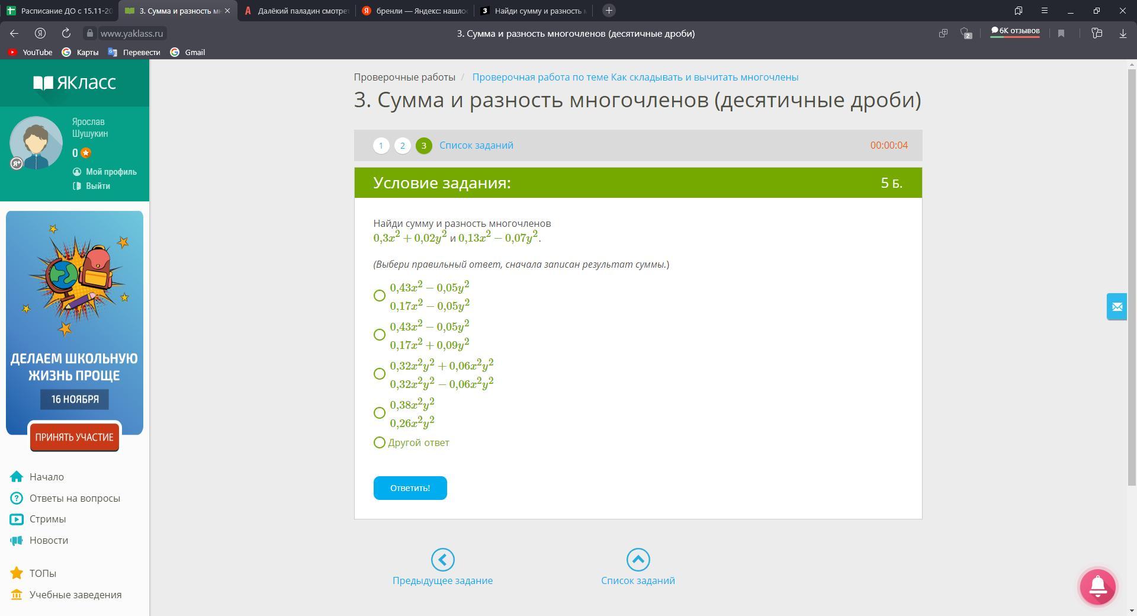Click the school contest promo banner image
Image resolution: width=1137 pixels, height=616 pixels.
pos(75,323)
